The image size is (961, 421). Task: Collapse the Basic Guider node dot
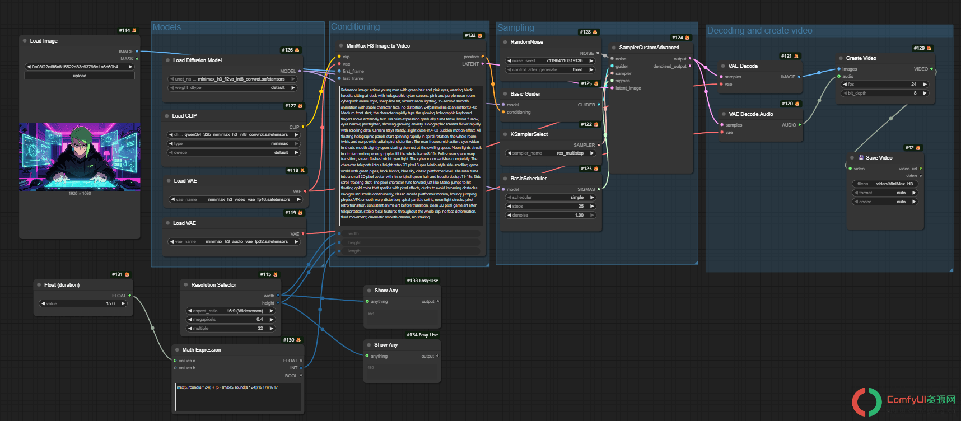505,94
